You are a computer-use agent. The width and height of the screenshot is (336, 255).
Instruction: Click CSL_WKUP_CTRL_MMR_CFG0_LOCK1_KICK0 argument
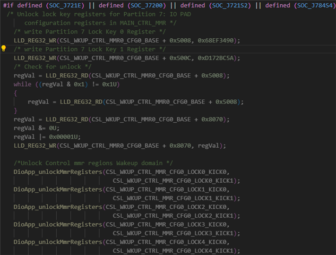click(166, 190)
